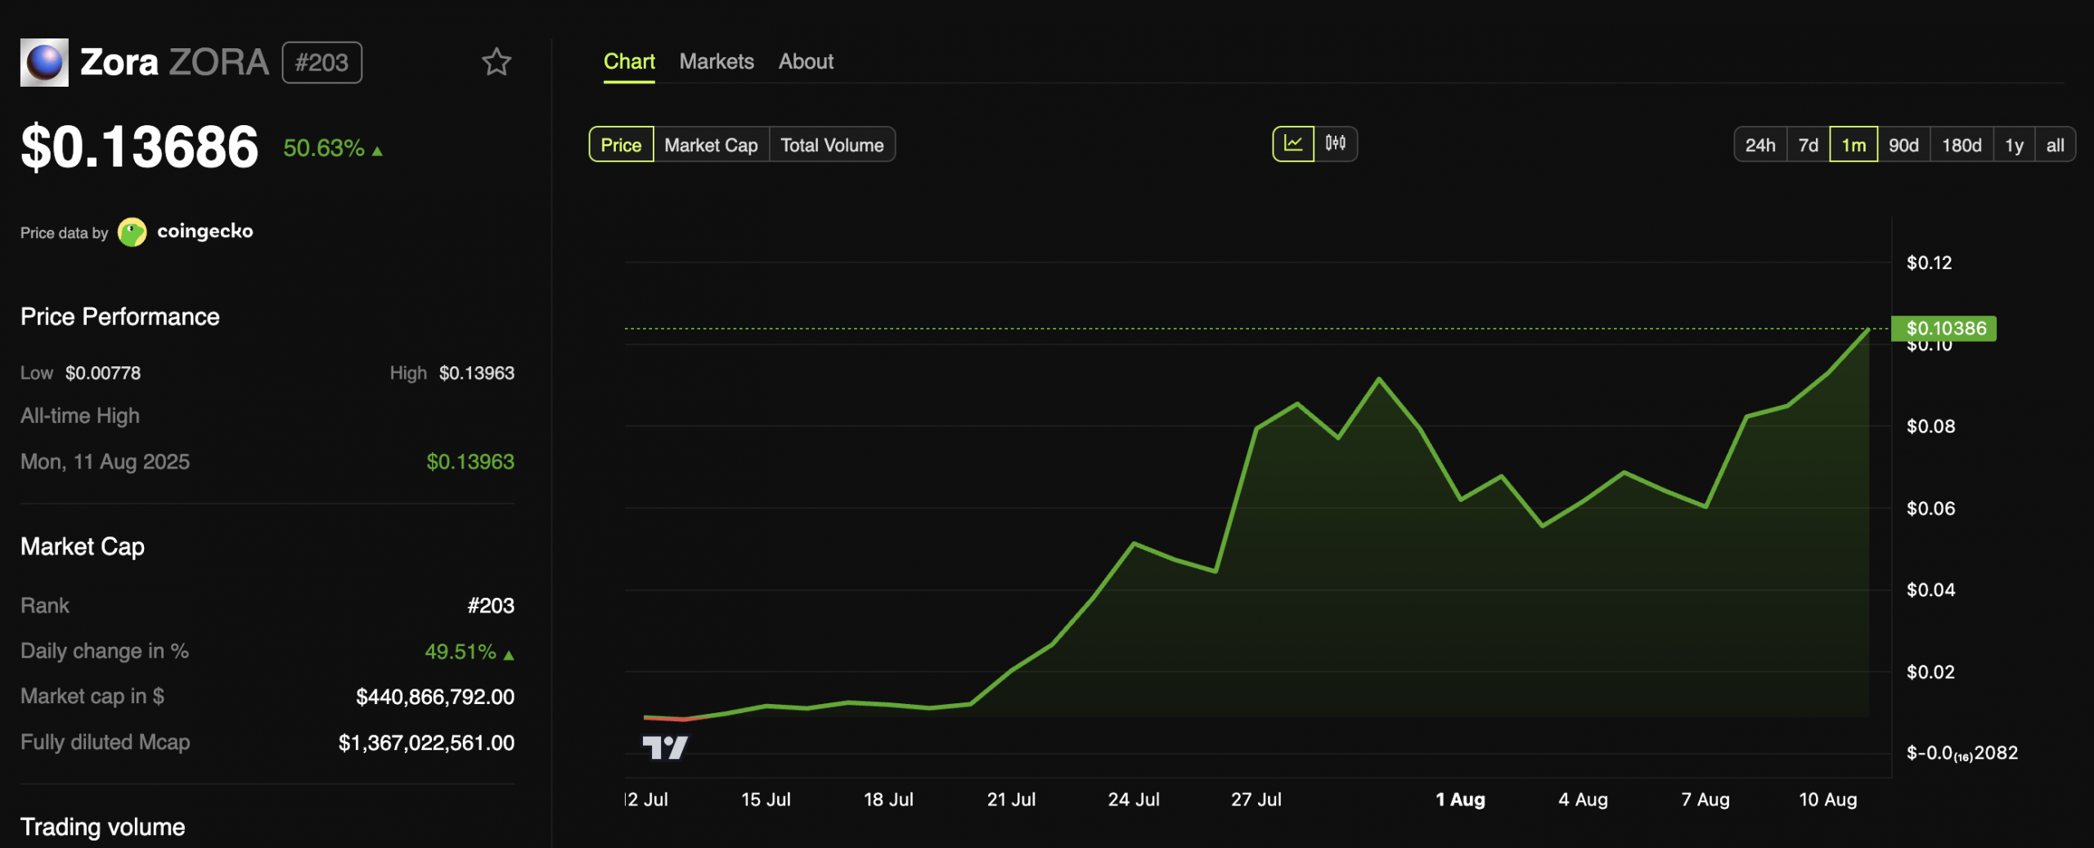Switch to line chart view
Screen dimensions: 2094x848
pyautogui.click(x=1293, y=144)
